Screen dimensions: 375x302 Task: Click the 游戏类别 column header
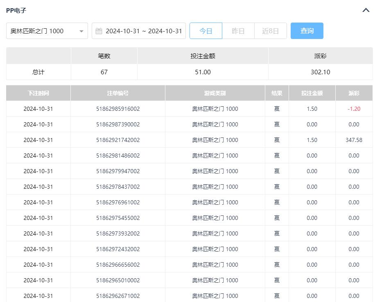click(215, 93)
